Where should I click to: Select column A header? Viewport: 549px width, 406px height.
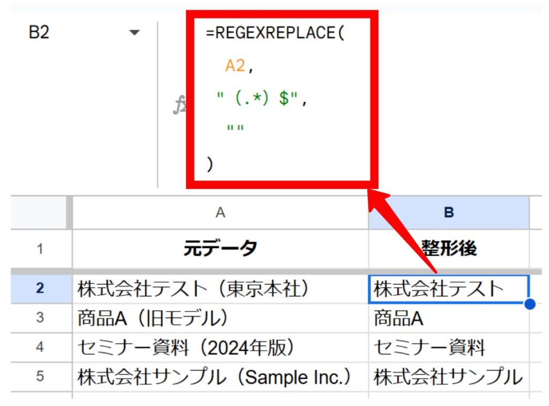click(x=220, y=213)
